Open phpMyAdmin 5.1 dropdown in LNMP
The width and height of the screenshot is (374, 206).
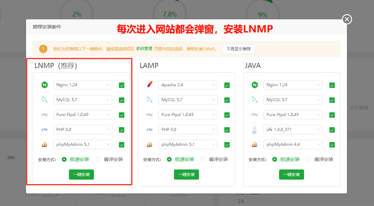(83, 144)
